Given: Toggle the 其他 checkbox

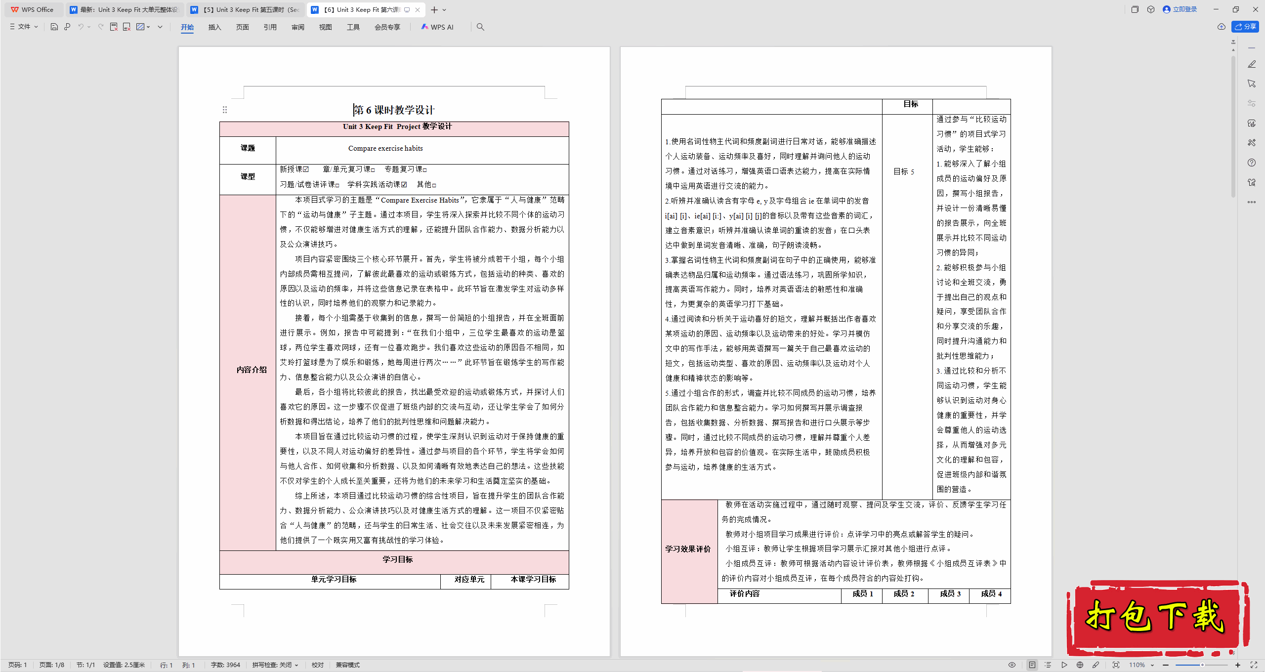Looking at the screenshot, I should tap(434, 185).
